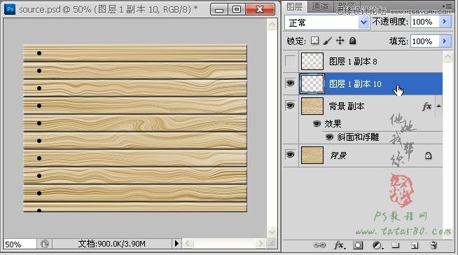Close the source.psd document window
This screenshot has width=458, height=255.
click(x=260, y=10)
